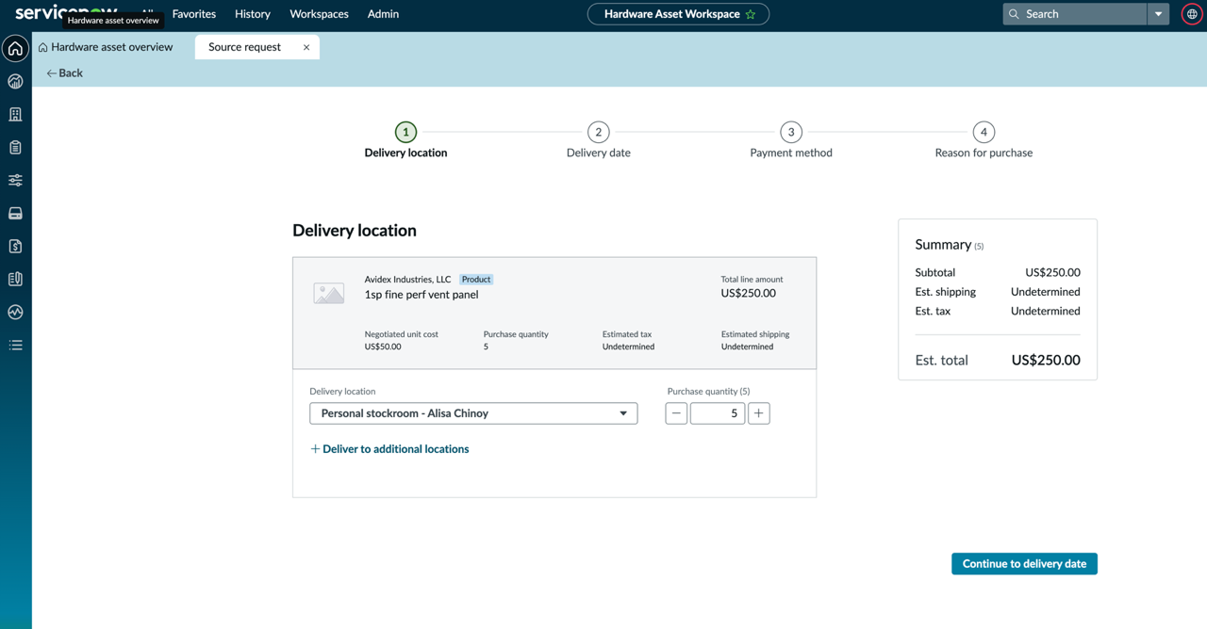
Task: Open the clipboard icon in the sidebar
Action: [x=15, y=148]
